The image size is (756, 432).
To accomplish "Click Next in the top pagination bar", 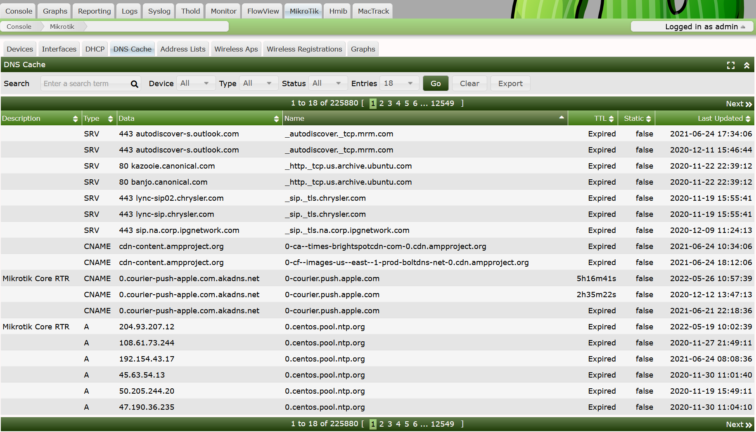I will pyautogui.click(x=739, y=104).
